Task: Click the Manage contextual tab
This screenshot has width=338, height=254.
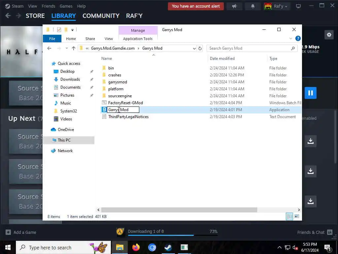Action: 138,30
